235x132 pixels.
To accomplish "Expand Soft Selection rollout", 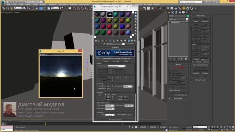I will (x=178, y=99).
